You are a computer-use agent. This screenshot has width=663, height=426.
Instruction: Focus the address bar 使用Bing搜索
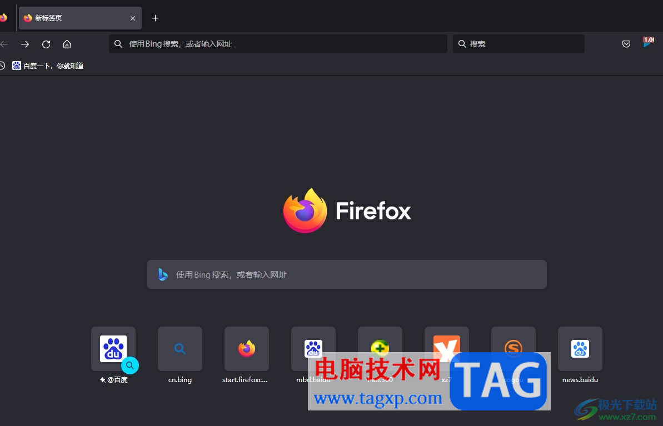278,44
